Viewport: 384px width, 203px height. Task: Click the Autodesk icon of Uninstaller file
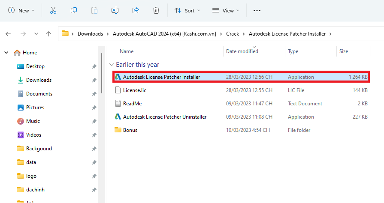click(x=118, y=116)
